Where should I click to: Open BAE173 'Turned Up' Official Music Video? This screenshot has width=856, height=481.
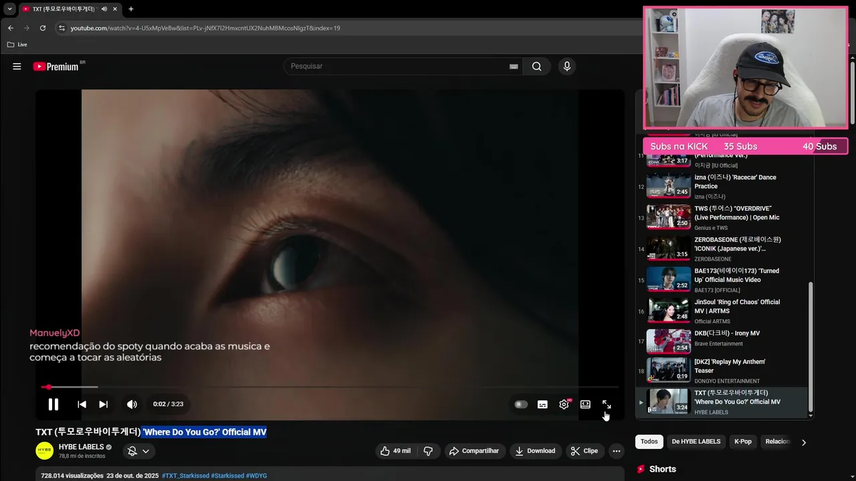pos(722,280)
